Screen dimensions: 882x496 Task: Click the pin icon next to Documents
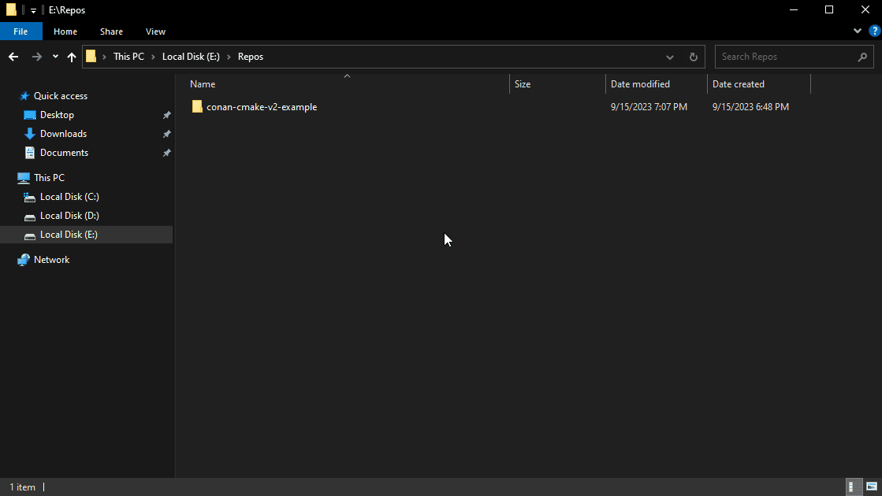tap(166, 154)
